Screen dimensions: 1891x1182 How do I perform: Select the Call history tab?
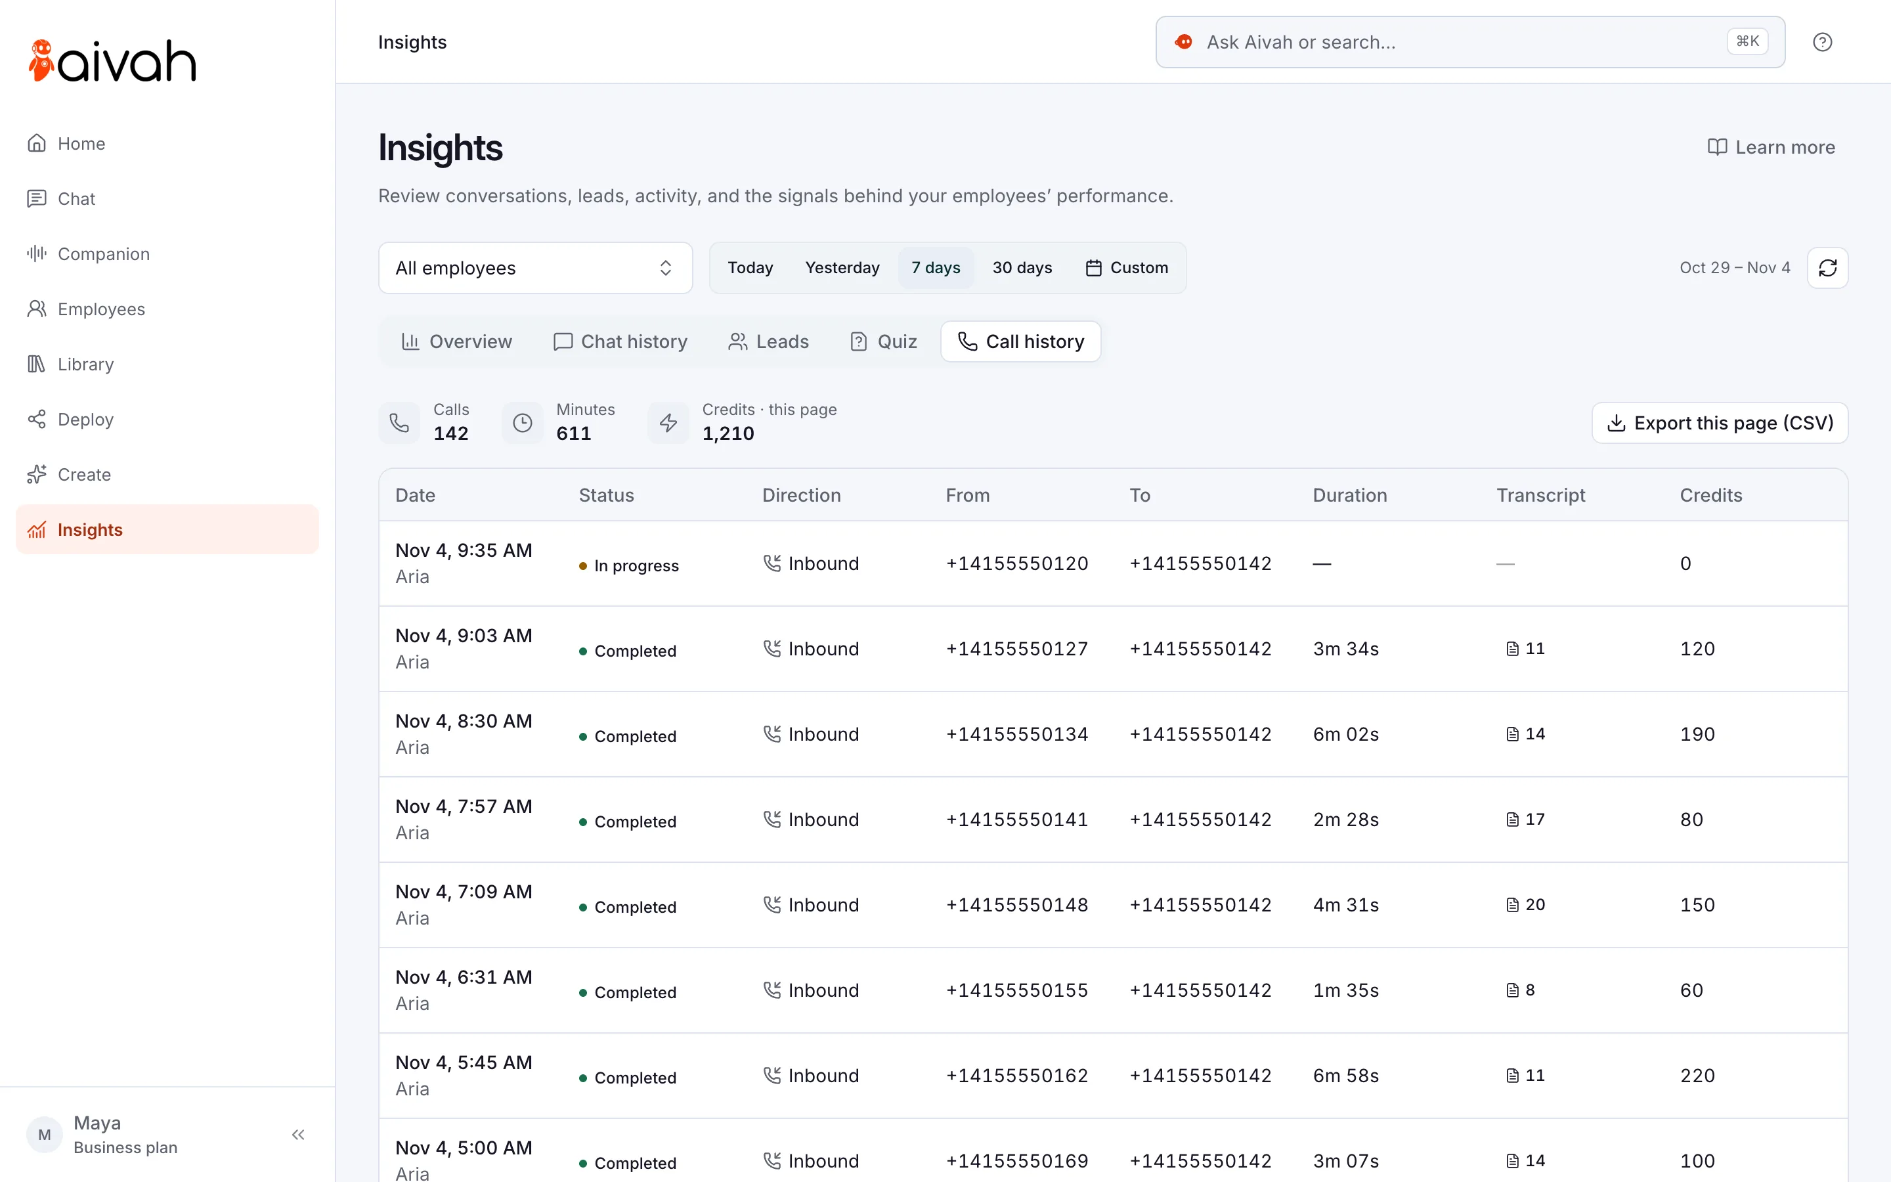[x=1020, y=341]
